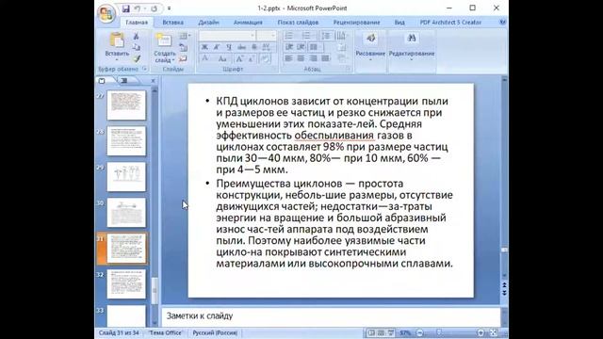Open the Рецензирование ribbon tab
The height and width of the screenshot is (339, 603).
point(356,23)
